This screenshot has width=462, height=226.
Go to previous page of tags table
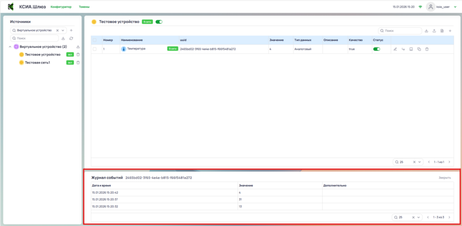coord(429,162)
